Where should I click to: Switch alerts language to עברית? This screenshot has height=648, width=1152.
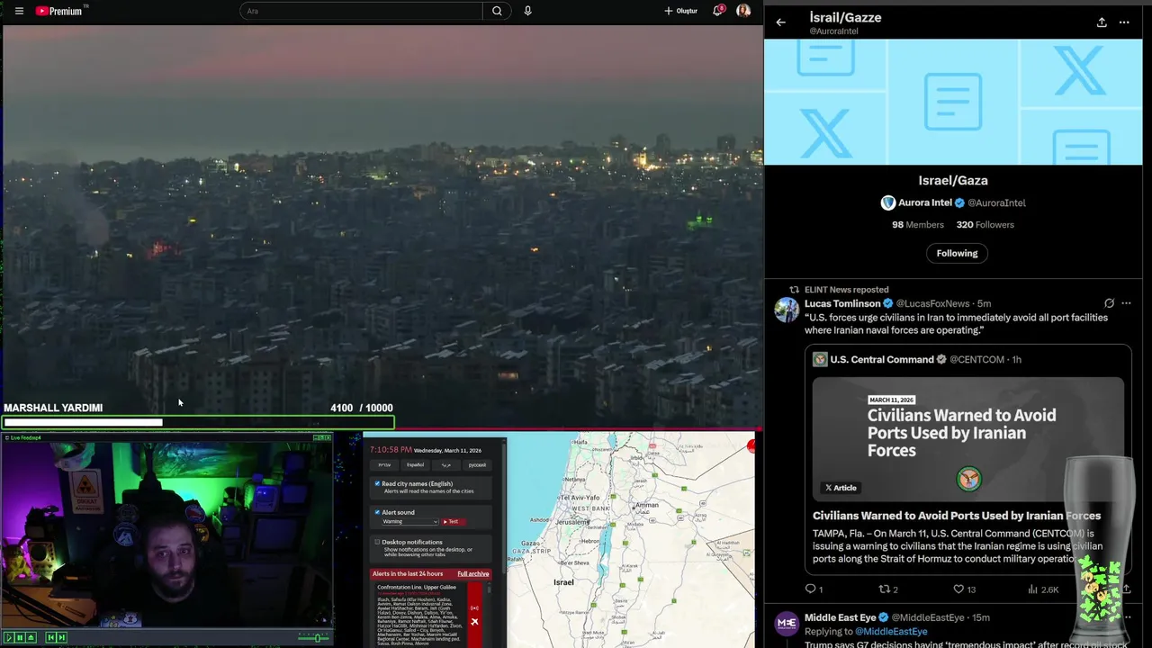point(384,465)
